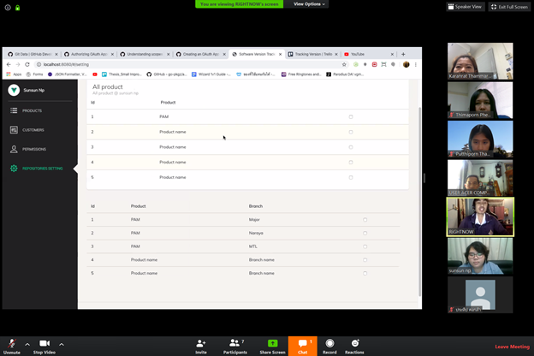Expand audio options arrow beside Unmute

click(27, 344)
